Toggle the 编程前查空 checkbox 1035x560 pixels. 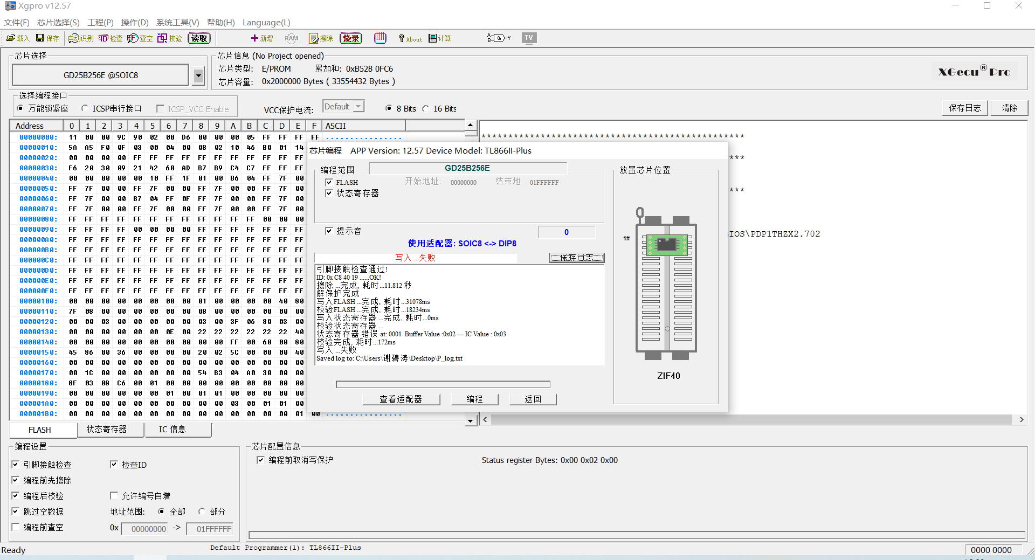[x=16, y=527]
